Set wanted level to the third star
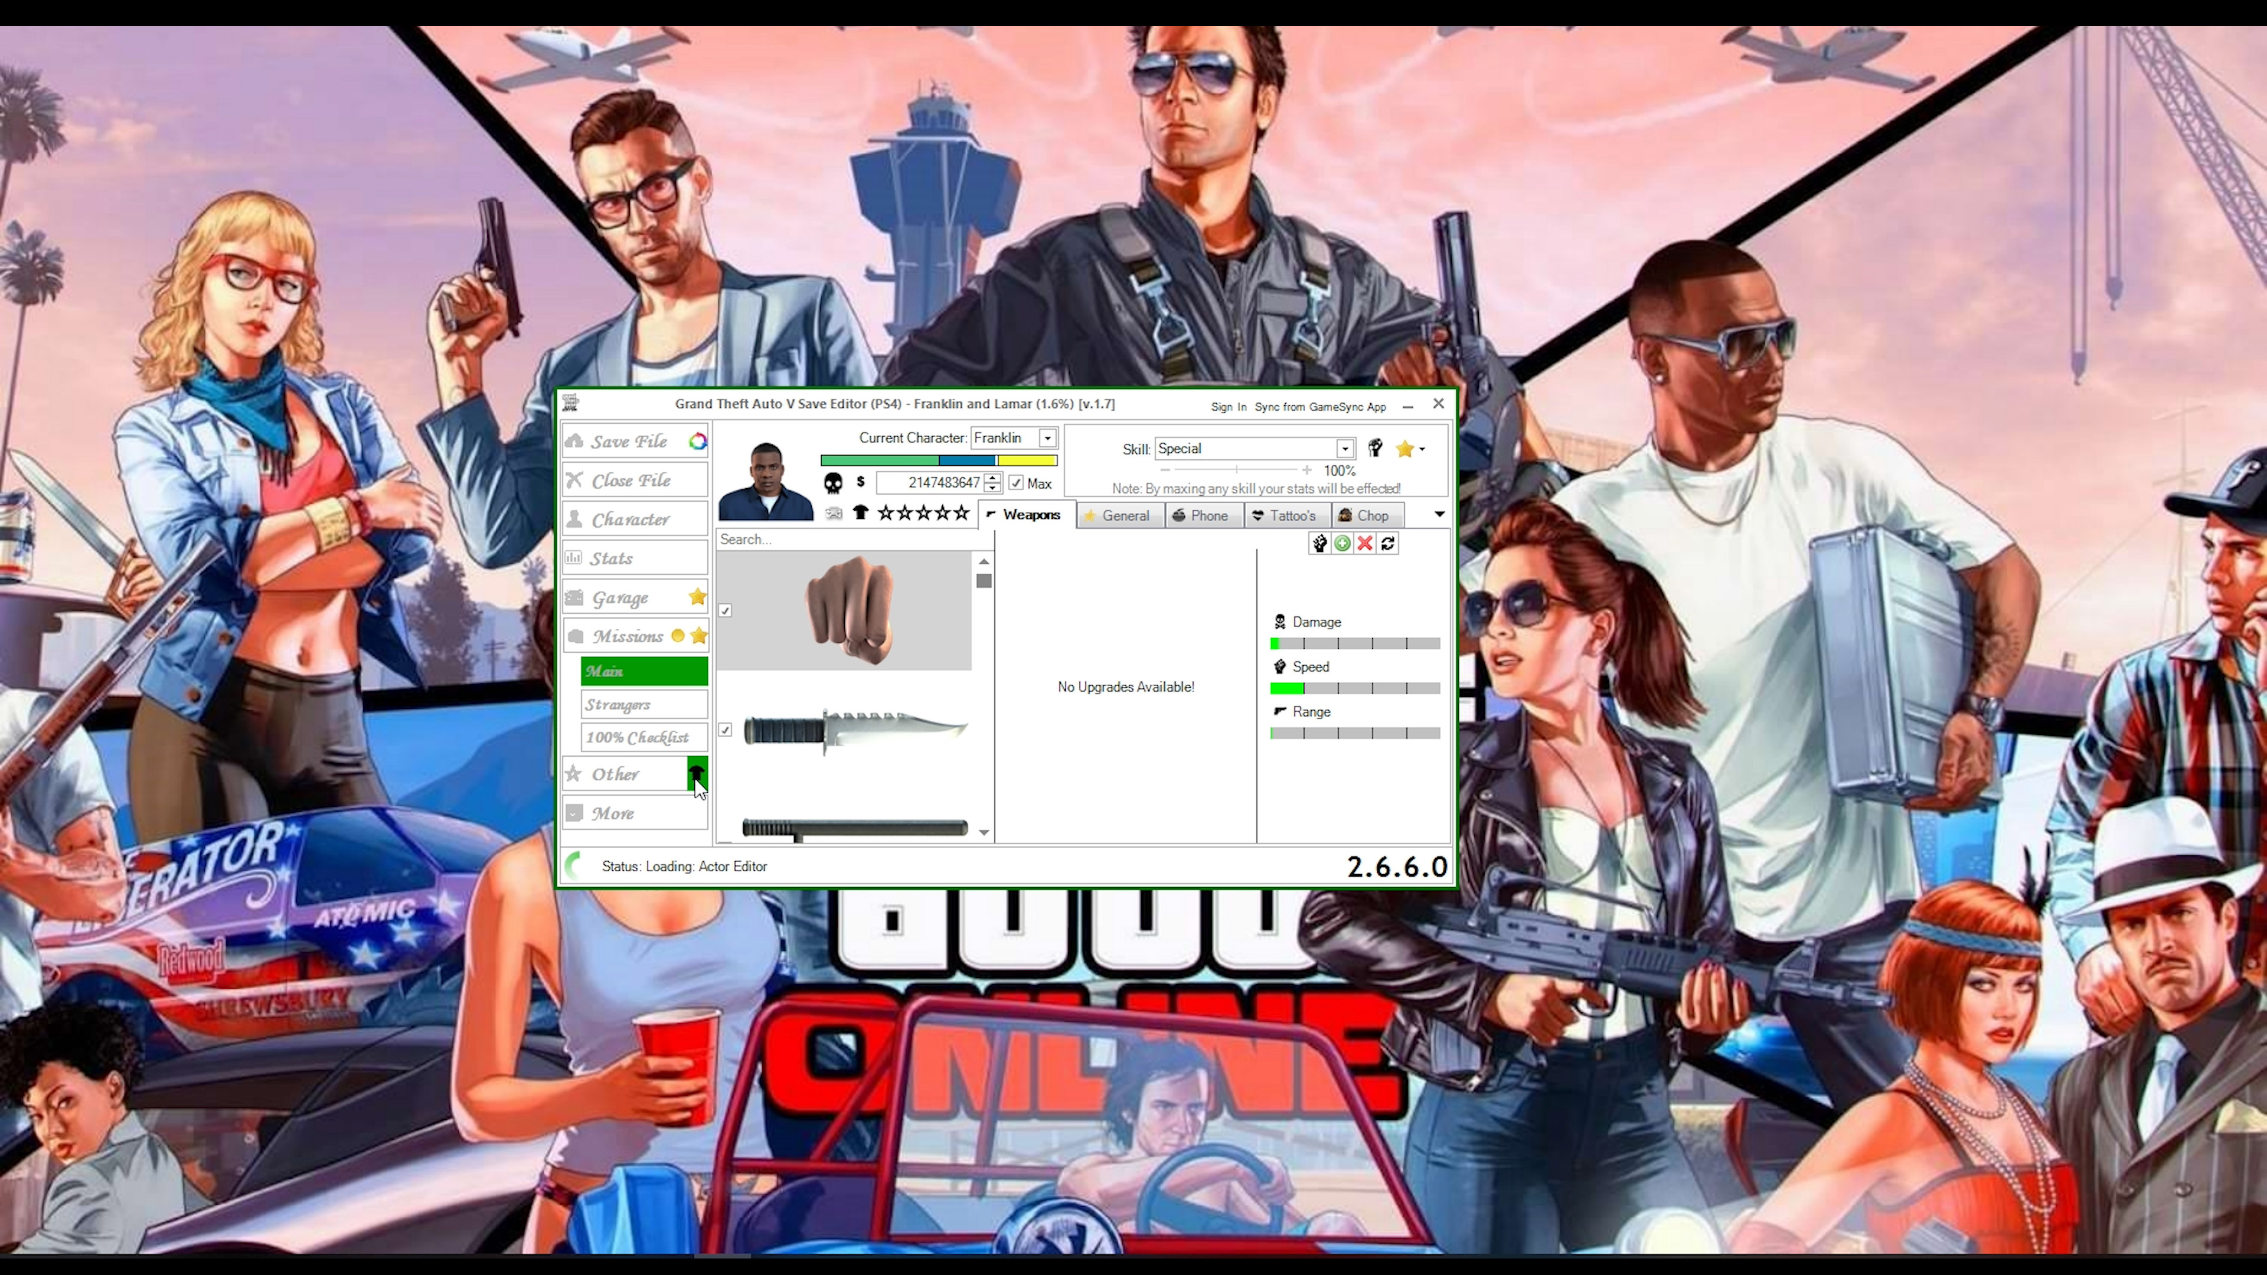The height and width of the screenshot is (1275, 2267). tap(923, 512)
